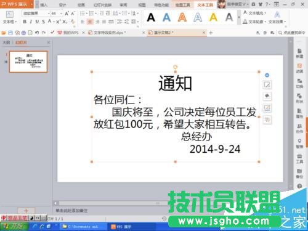Click the help question icon at sidebar bottom
The height and width of the screenshot is (231, 308).
299,186
